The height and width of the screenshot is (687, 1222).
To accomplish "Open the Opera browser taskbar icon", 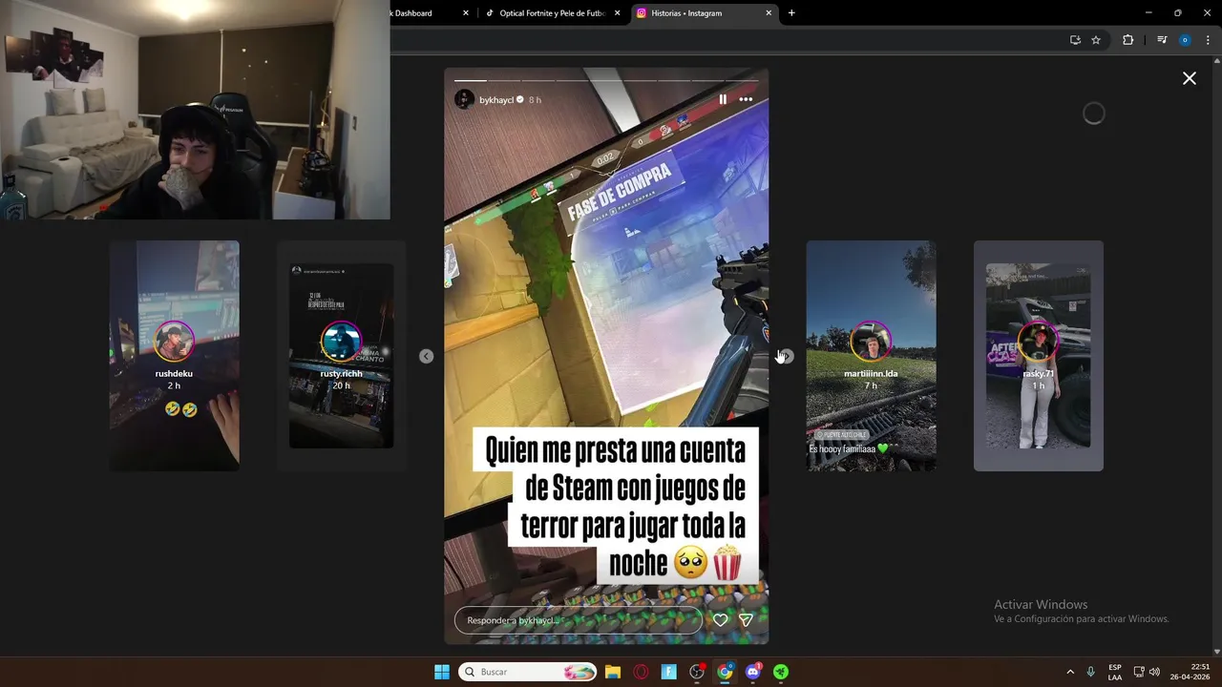I will pyautogui.click(x=641, y=672).
